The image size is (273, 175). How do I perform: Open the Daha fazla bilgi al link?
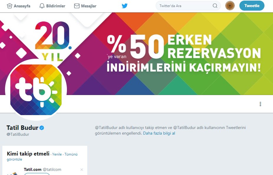point(159,133)
